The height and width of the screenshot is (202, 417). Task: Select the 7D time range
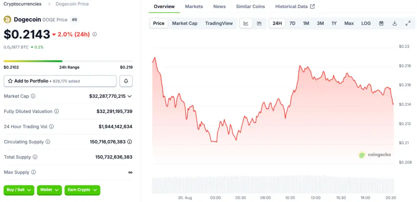(292, 23)
